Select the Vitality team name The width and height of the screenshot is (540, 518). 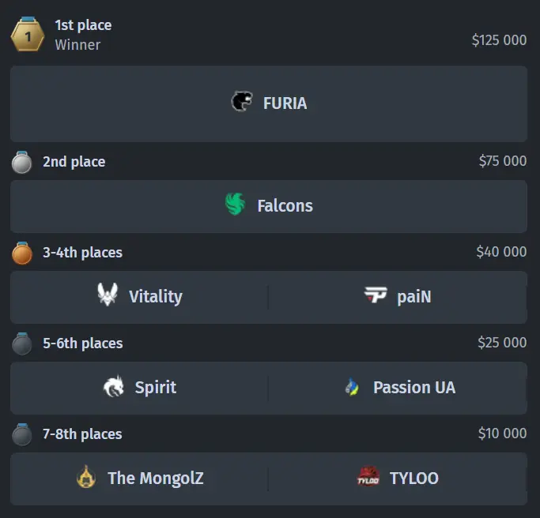(x=156, y=297)
